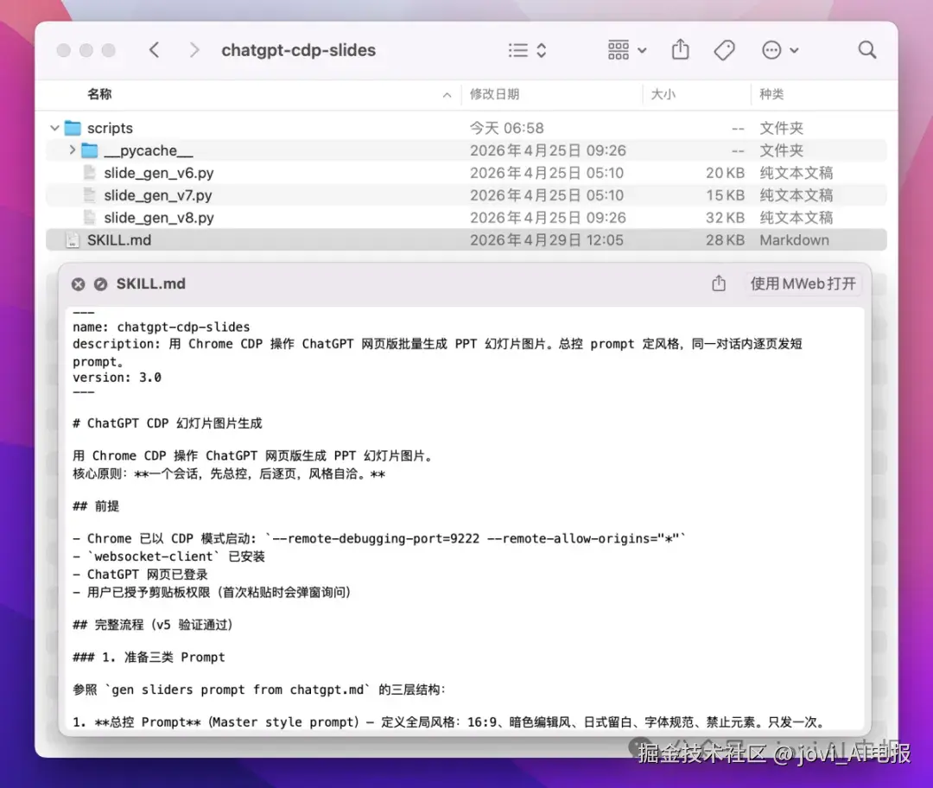
Task: Click the slide_gen_v7.py document icon
Action: (x=89, y=195)
